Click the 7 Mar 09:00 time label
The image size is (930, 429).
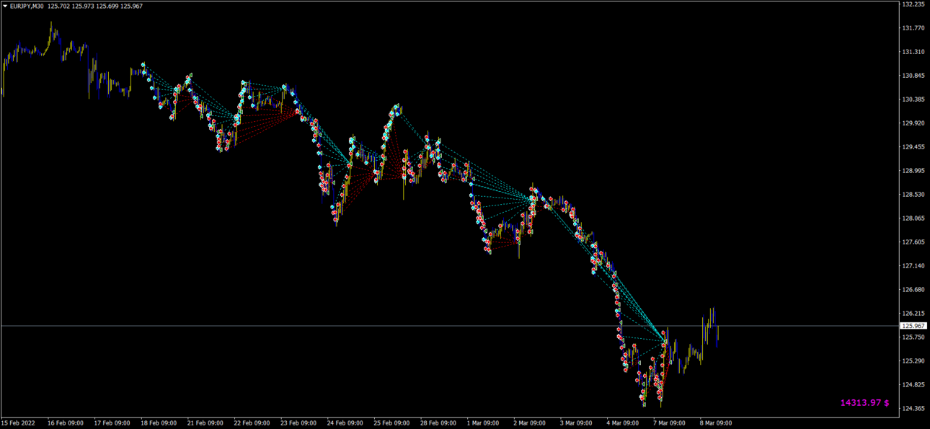click(x=670, y=423)
